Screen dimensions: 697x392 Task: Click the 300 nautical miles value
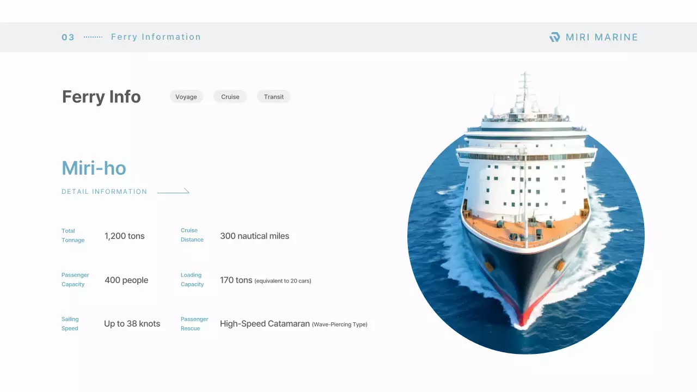coord(254,236)
